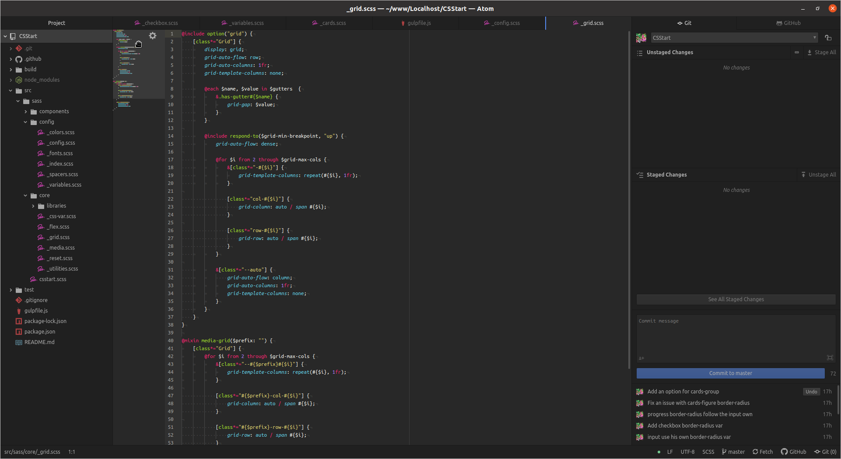The width and height of the screenshot is (841, 459).
Task: Expand the .git folder chevron
Action: point(11,49)
